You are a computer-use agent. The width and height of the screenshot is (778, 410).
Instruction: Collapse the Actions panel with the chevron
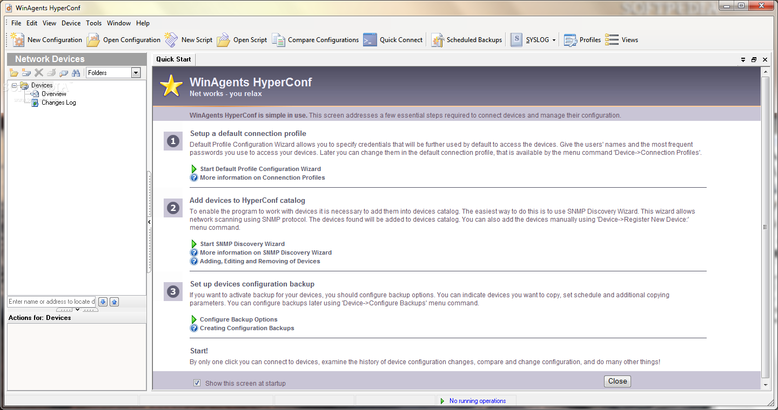(x=77, y=310)
